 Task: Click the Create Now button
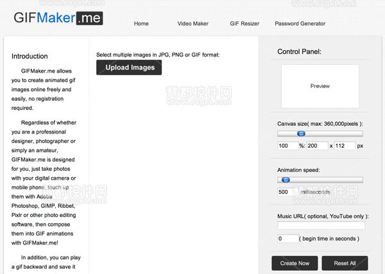[295, 263]
